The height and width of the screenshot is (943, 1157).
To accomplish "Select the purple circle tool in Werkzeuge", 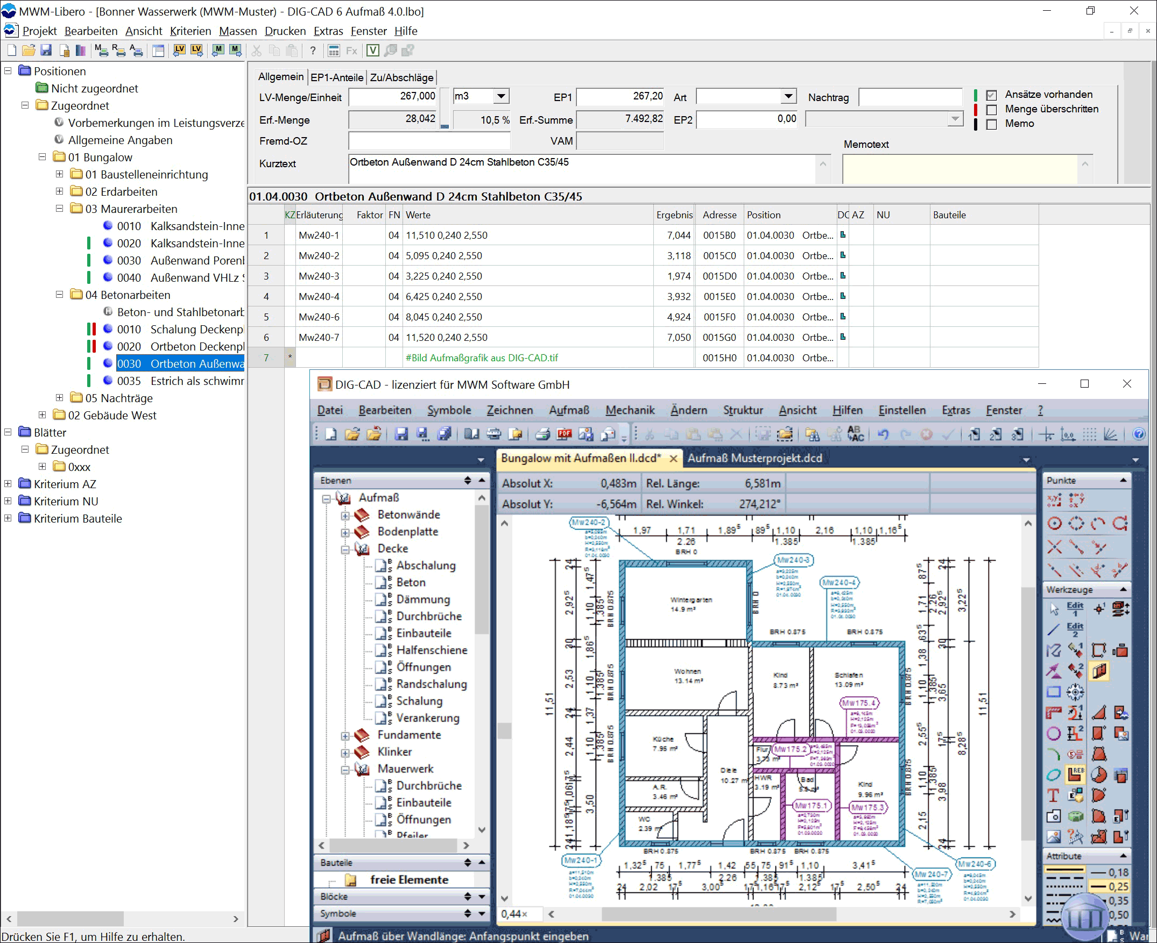I will pos(1053,733).
